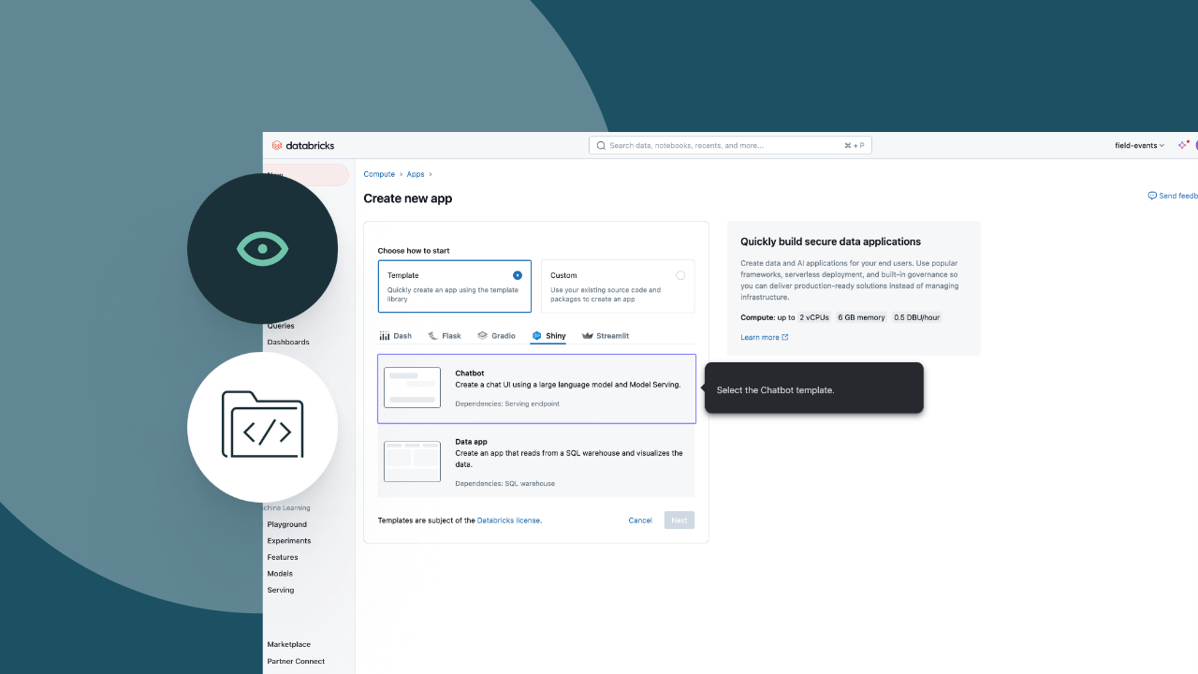Switch to the Gradio tab
1198x674 pixels.
[496, 335]
